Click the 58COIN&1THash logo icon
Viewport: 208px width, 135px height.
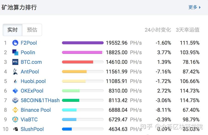[x=15, y=100]
